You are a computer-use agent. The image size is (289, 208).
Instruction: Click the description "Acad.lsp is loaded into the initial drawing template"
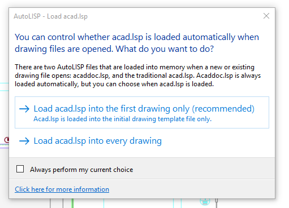123,119
